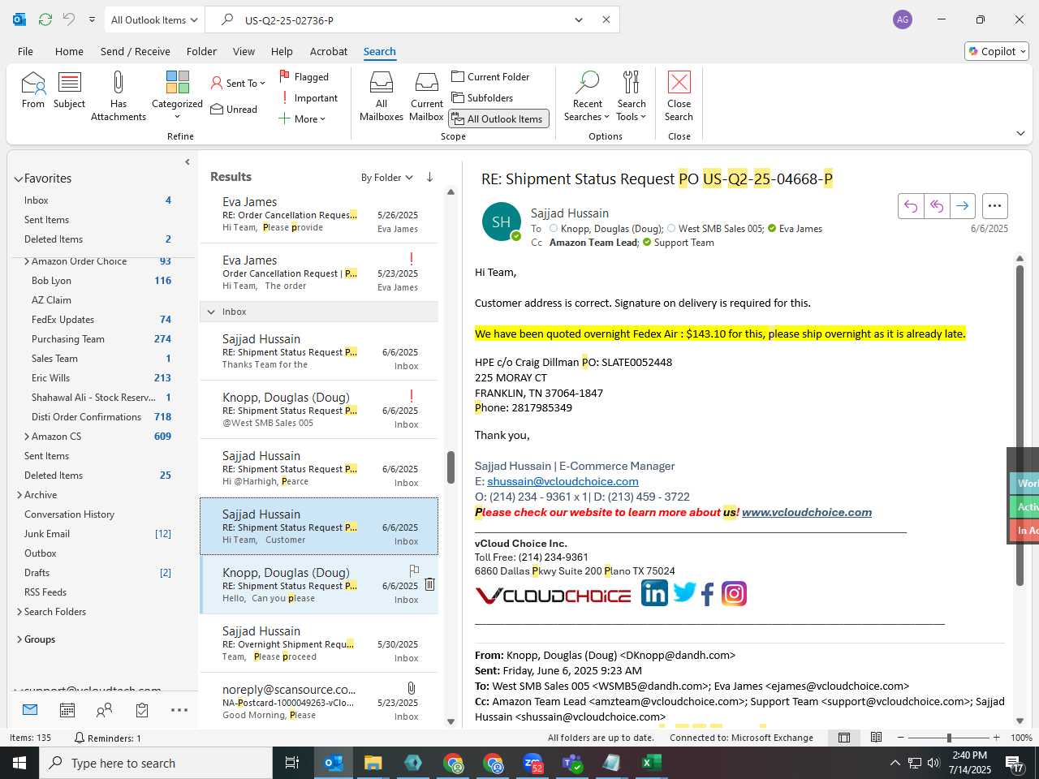Set scope to All Mailboxes
This screenshot has height=779, width=1039.
382,96
